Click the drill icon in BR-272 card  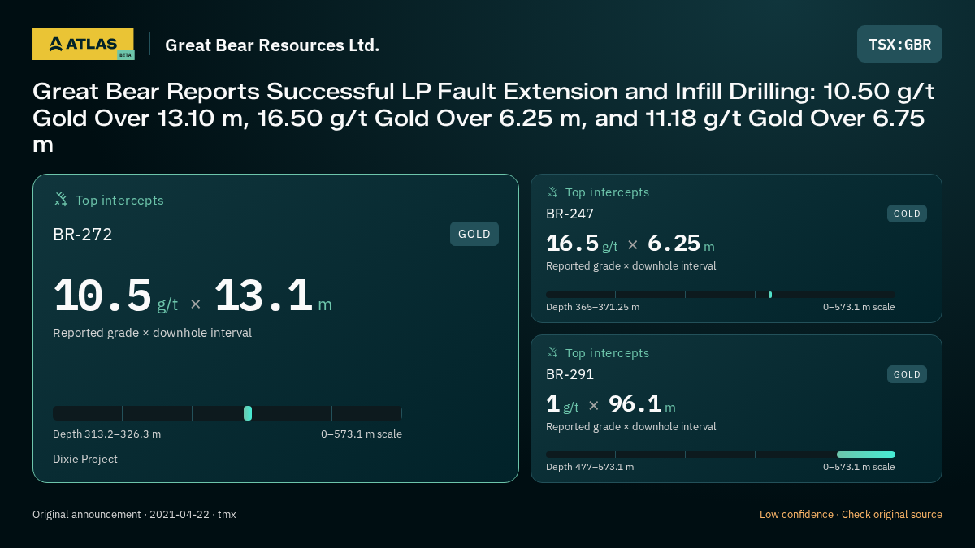pyautogui.click(x=61, y=199)
